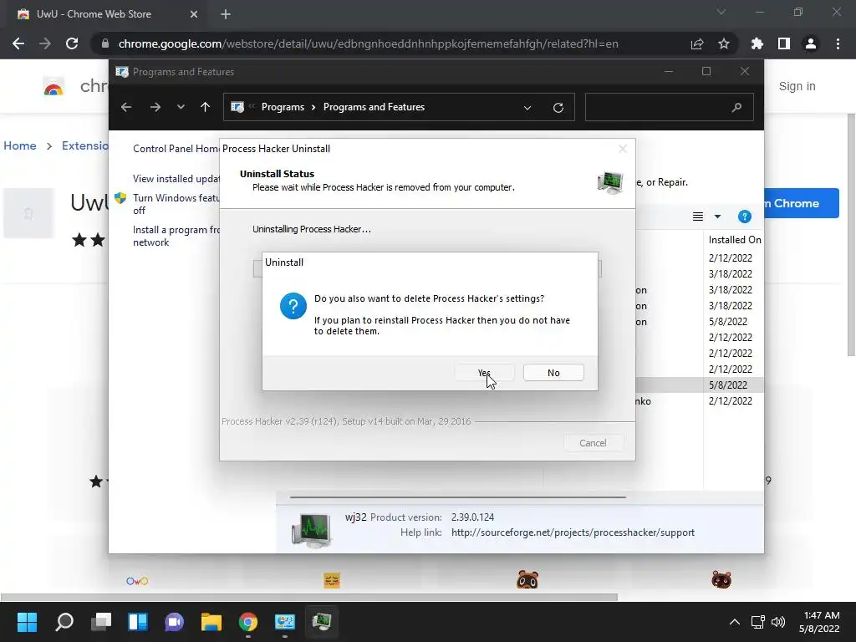
Task: Select the selected row dated 5/8/2022
Action: pyautogui.click(x=700, y=385)
